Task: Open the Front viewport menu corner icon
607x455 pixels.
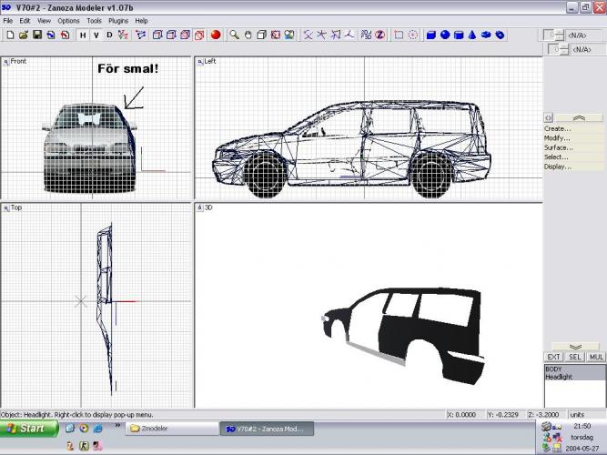Action: 5,61
